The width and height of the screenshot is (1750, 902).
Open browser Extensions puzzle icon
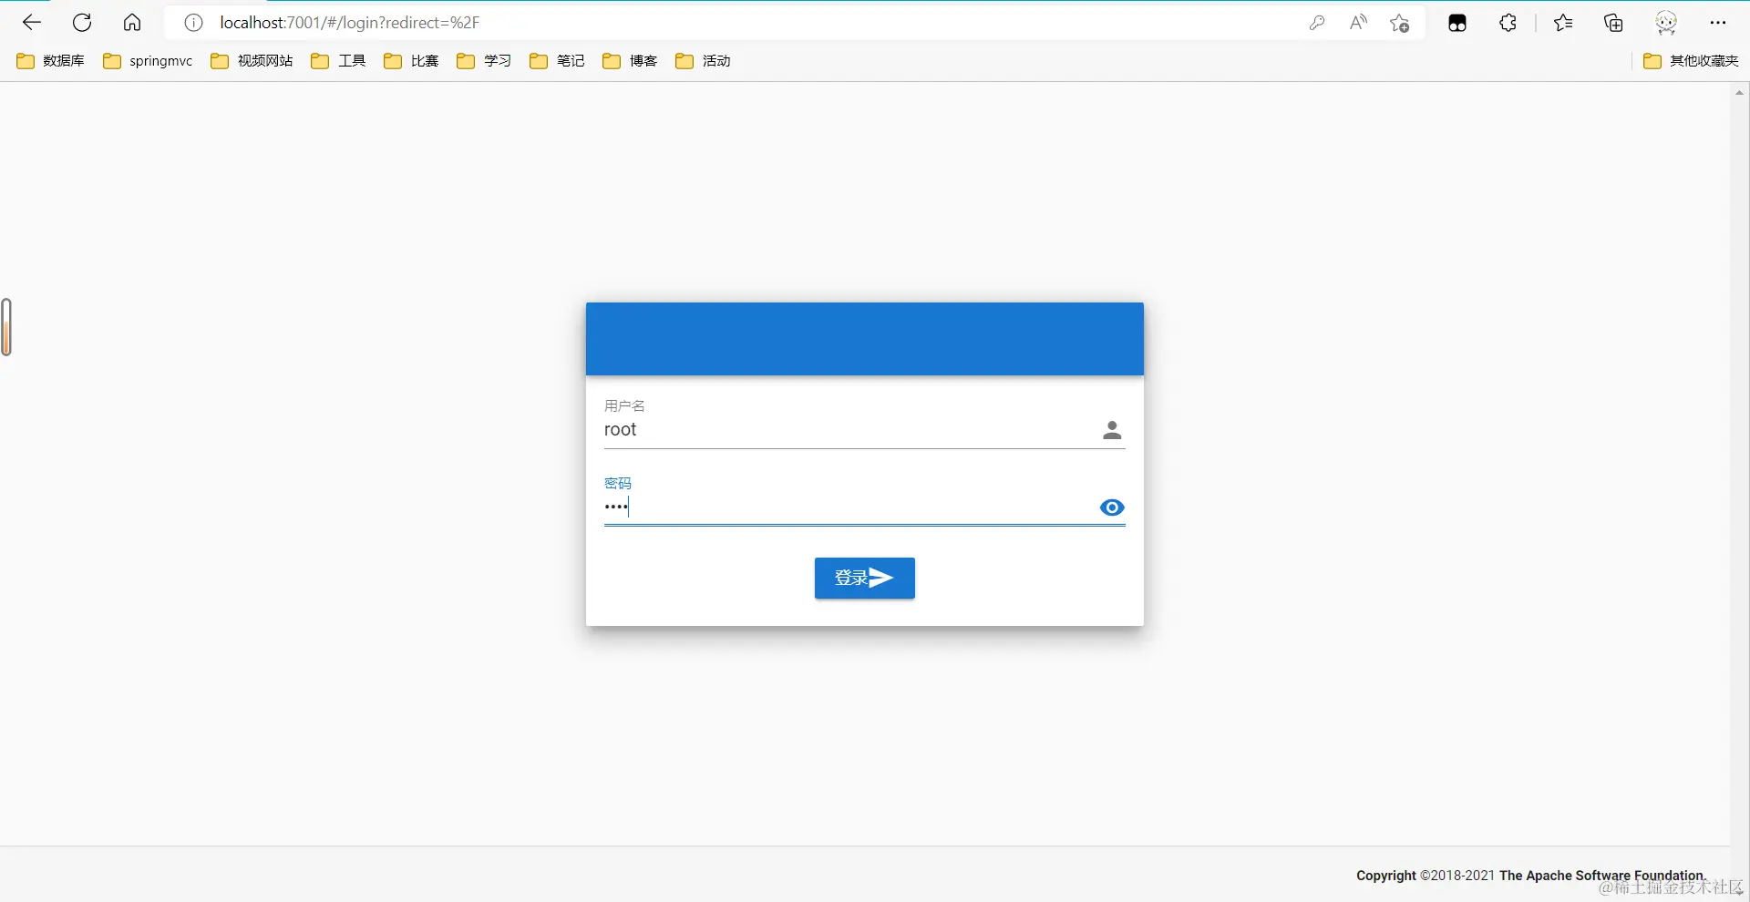1508,23
